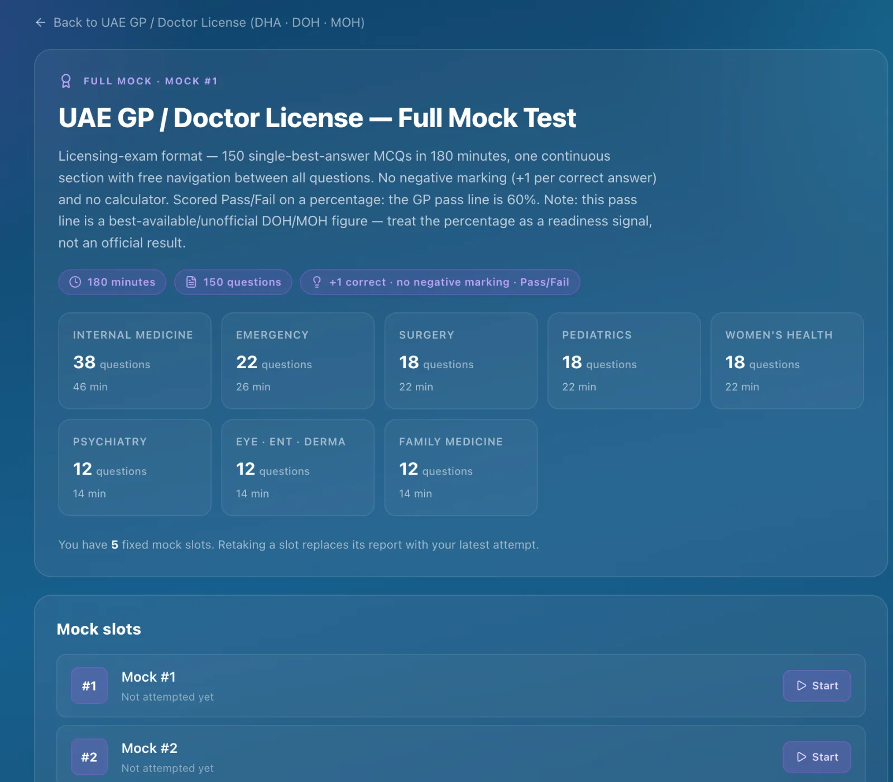Click the Mock slots heading

(x=99, y=629)
